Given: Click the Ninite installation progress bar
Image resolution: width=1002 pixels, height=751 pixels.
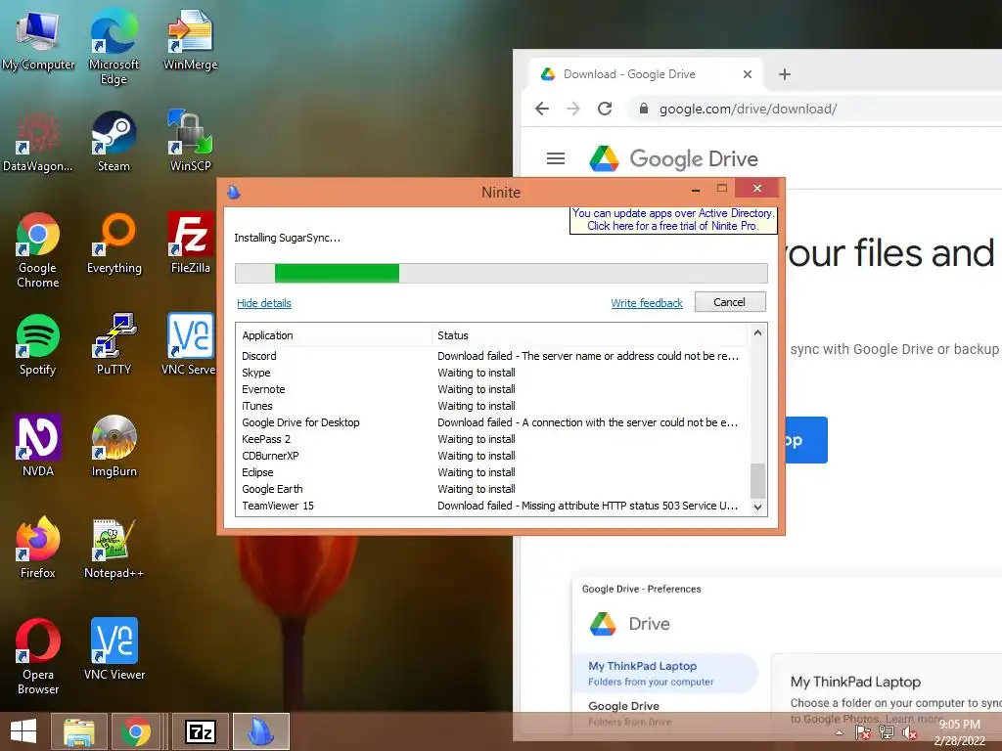Looking at the screenshot, I should click(x=501, y=274).
